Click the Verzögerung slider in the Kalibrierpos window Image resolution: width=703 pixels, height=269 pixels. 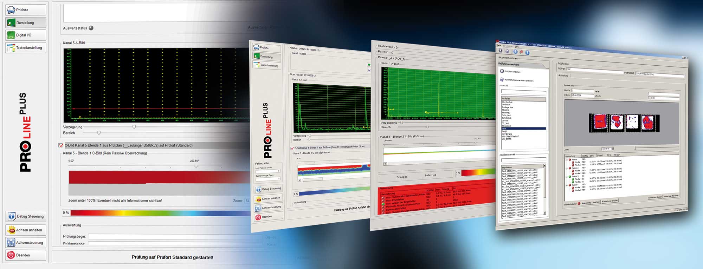402,123
